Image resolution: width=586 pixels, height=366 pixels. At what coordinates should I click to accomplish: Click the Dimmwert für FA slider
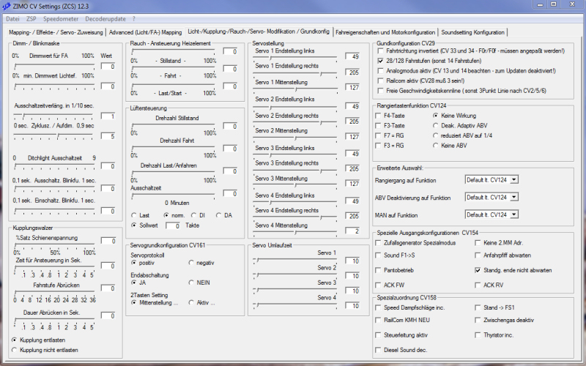click(x=54, y=67)
